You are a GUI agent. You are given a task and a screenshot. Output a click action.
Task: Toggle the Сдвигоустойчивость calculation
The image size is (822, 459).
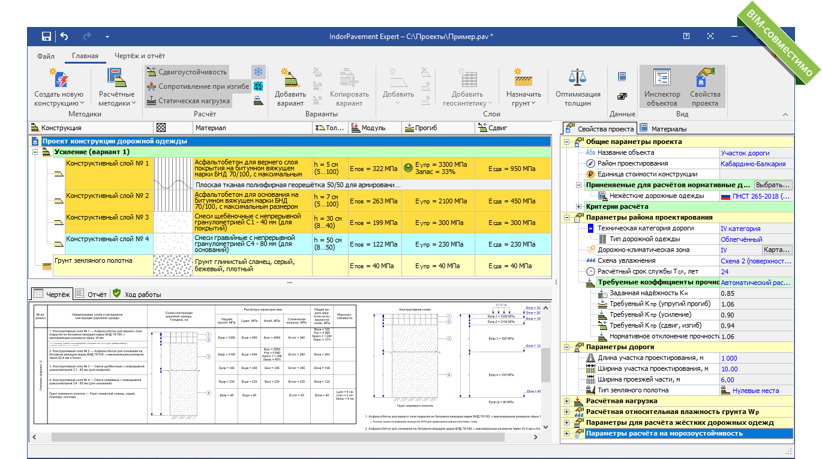[x=187, y=72]
